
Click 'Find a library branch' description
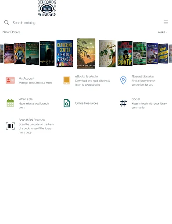pyautogui.click(x=143, y=80)
